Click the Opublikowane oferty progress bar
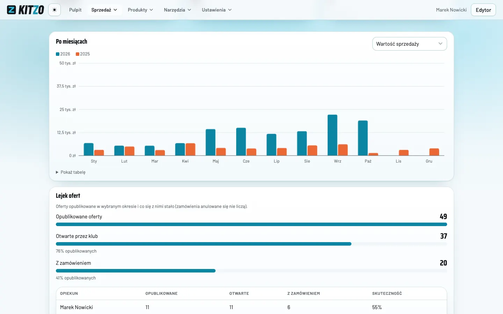The height and width of the screenshot is (314, 503). click(251, 224)
